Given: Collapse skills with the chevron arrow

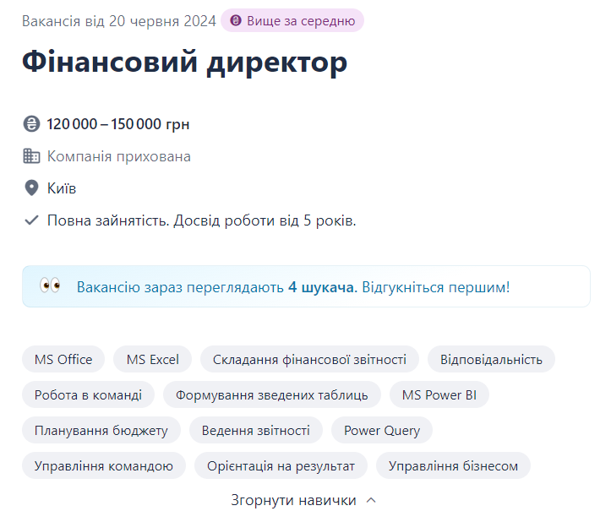Looking at the screenshot, I should pos(371,500).
